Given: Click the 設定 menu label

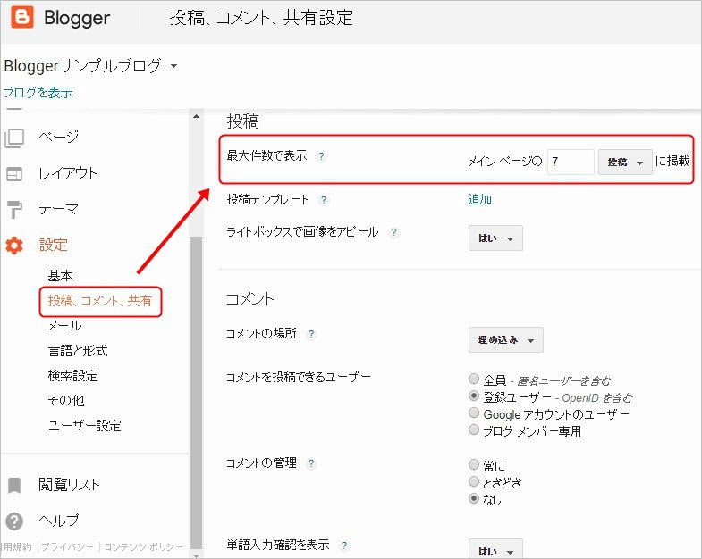Looking at the screenshot, I should pyautogui.click(x=54, y=245).
